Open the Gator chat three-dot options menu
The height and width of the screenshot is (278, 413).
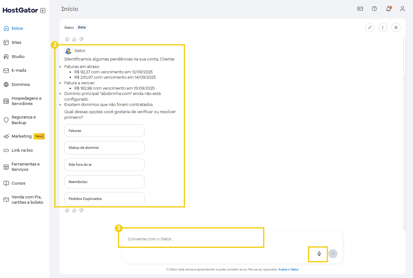coord(383,28)
